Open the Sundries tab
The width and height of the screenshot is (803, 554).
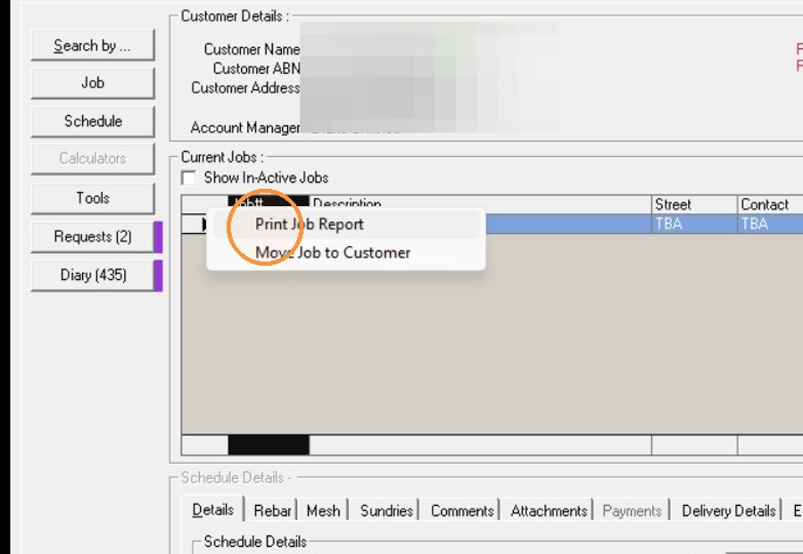click(x=386, y=510)
